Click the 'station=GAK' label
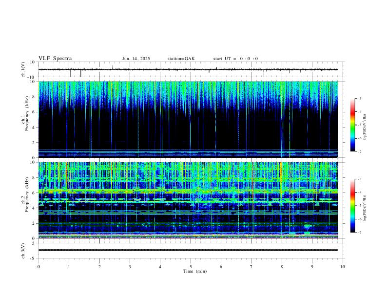386x299 pixels. click(x=181, y=59)
